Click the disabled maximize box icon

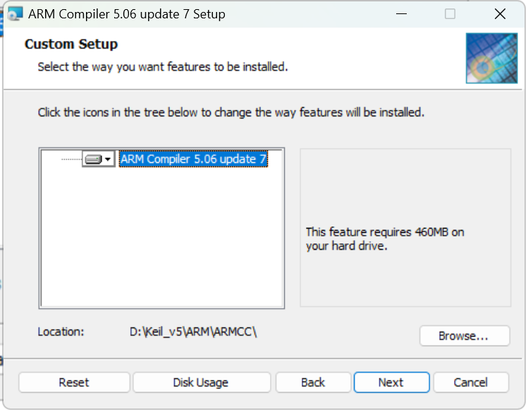point(450,14)
